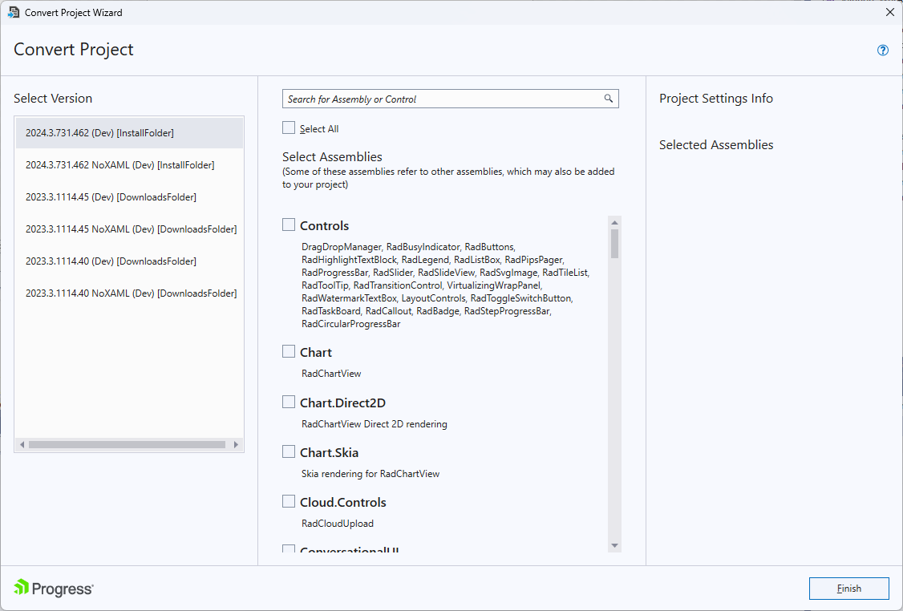Check the Chart assembly checkbox
Image resolution: width=903 pixels, height=611 pixels.
pos(289,350)
